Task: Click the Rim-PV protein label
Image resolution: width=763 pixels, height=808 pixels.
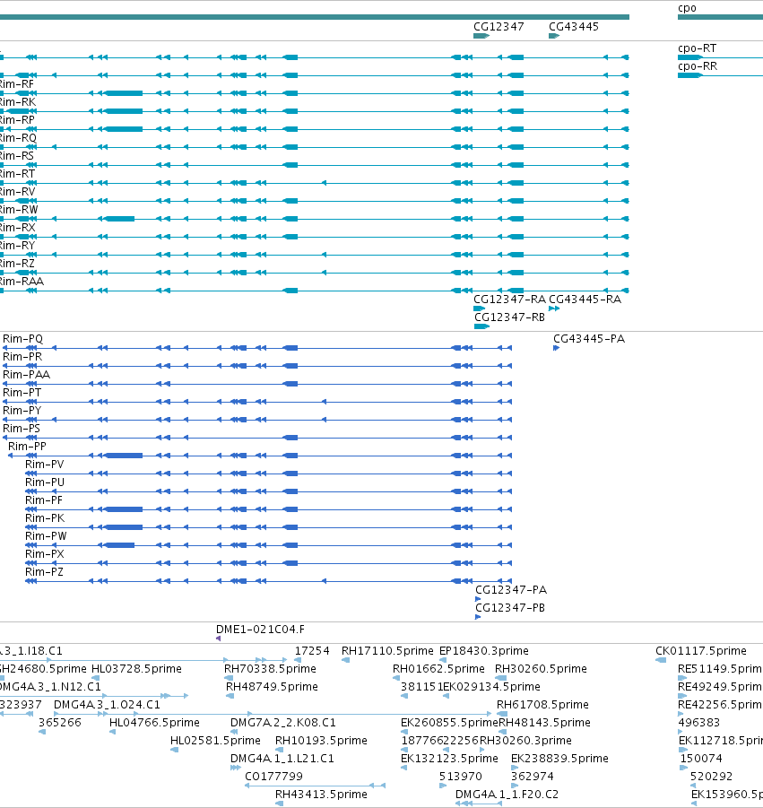Action: (x=44, y=465)
